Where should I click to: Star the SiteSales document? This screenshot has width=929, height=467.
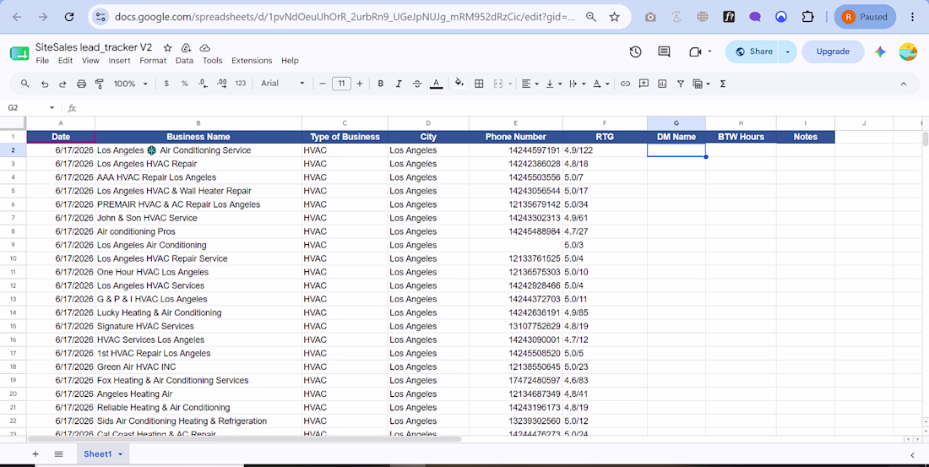(x=168, y=47)
